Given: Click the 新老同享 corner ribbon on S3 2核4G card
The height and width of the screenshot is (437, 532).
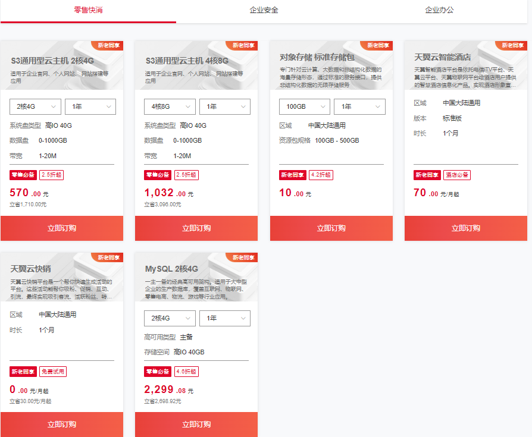Looking at the screenshot, I should tap(108, 45).
